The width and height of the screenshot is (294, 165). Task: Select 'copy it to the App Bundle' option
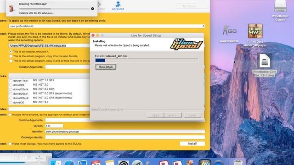click(11, 56)
